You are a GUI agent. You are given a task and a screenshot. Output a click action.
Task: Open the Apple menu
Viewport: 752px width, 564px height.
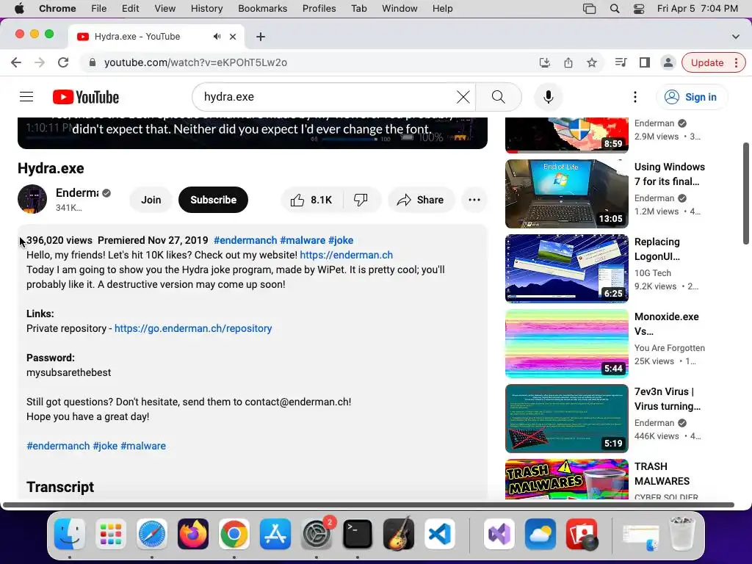coord(19,9)
